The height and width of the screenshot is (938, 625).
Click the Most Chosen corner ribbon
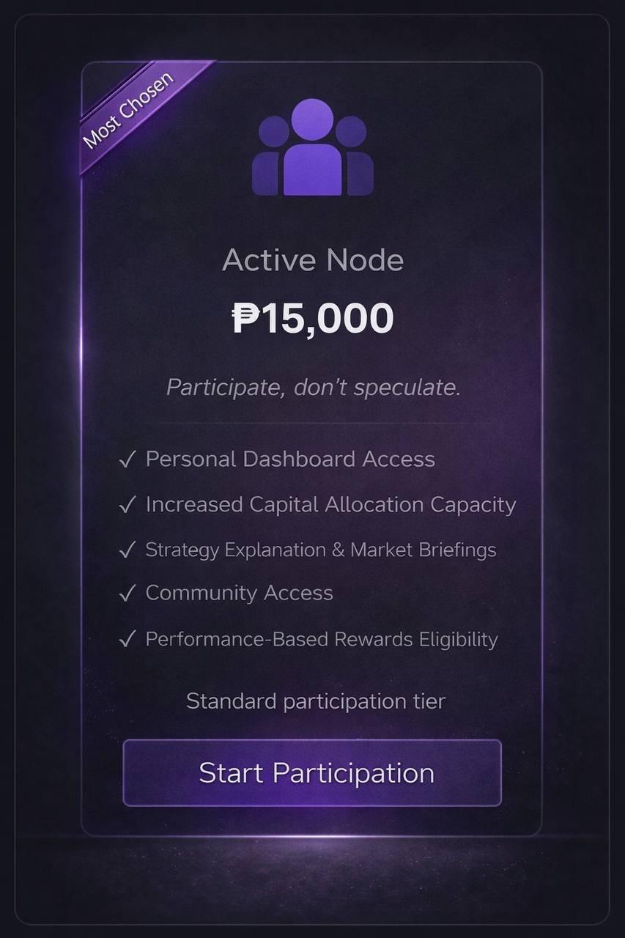pyautogui.click(x=129, y=110)
